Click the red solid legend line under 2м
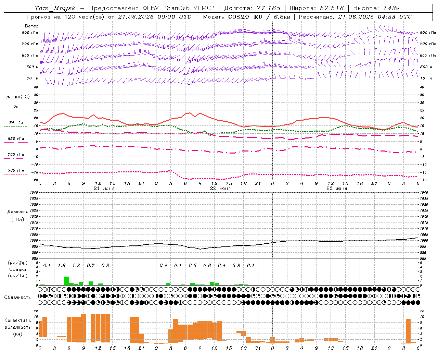 point(16,111)
